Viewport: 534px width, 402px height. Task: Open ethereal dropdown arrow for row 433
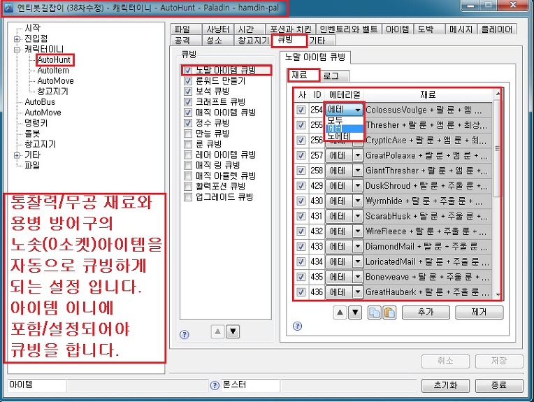[358, 247]
